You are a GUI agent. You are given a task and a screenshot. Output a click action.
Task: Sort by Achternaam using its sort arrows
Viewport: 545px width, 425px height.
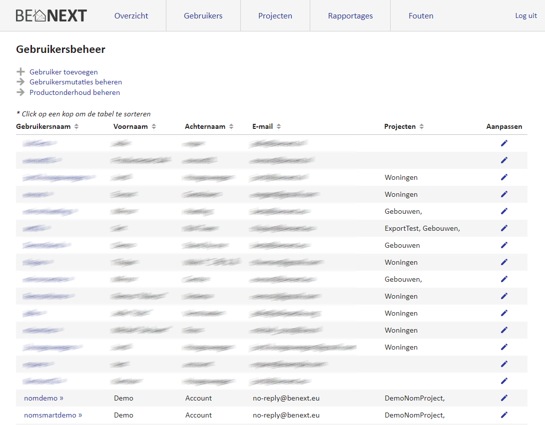tap(231, 126)
